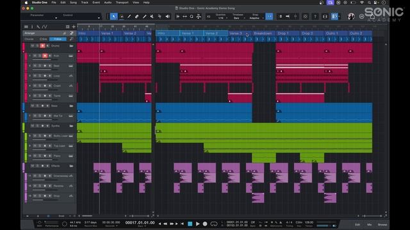Select the Range tool
The height and width of the screenshot is (230, 410).
tap(122, 17)
